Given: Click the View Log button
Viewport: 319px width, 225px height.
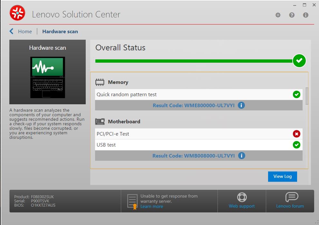Looking at the screenshot, I should (282, 176).
